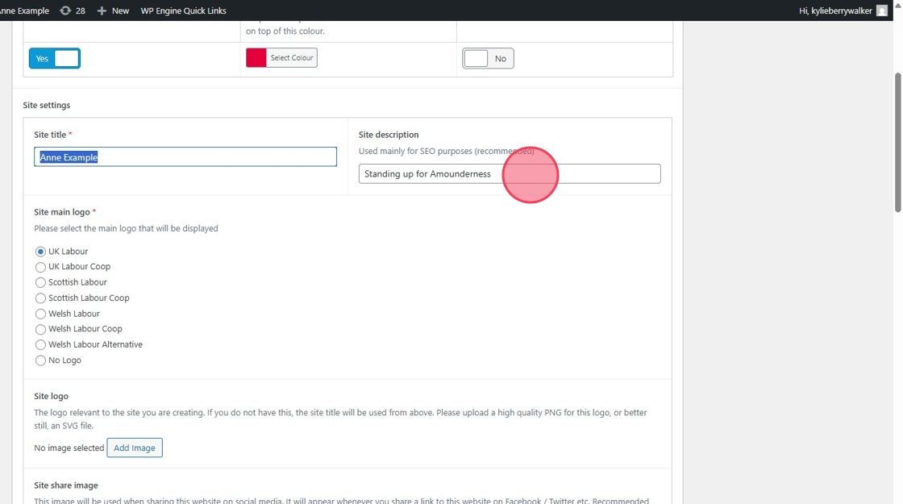Open the updates icon showing 28
Screen dimensions: 903x504
pos(73,10)
